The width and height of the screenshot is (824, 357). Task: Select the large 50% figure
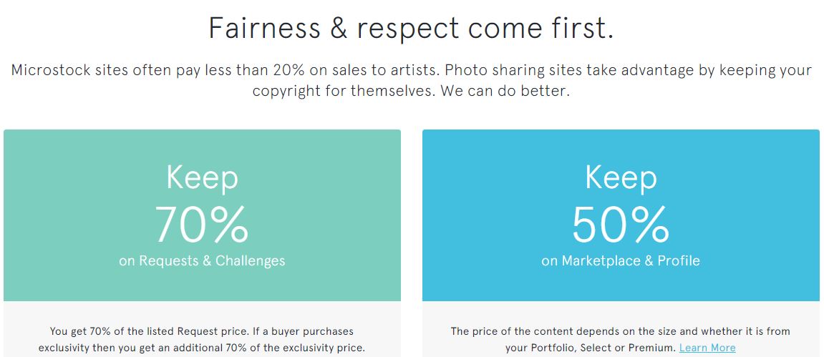pyautogui.click(x=621, y=224)
